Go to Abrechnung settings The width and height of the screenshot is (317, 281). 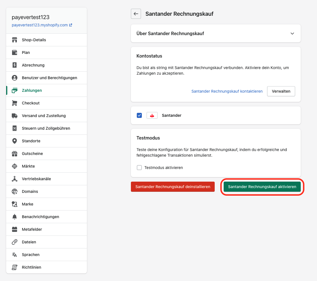point(47,65)
